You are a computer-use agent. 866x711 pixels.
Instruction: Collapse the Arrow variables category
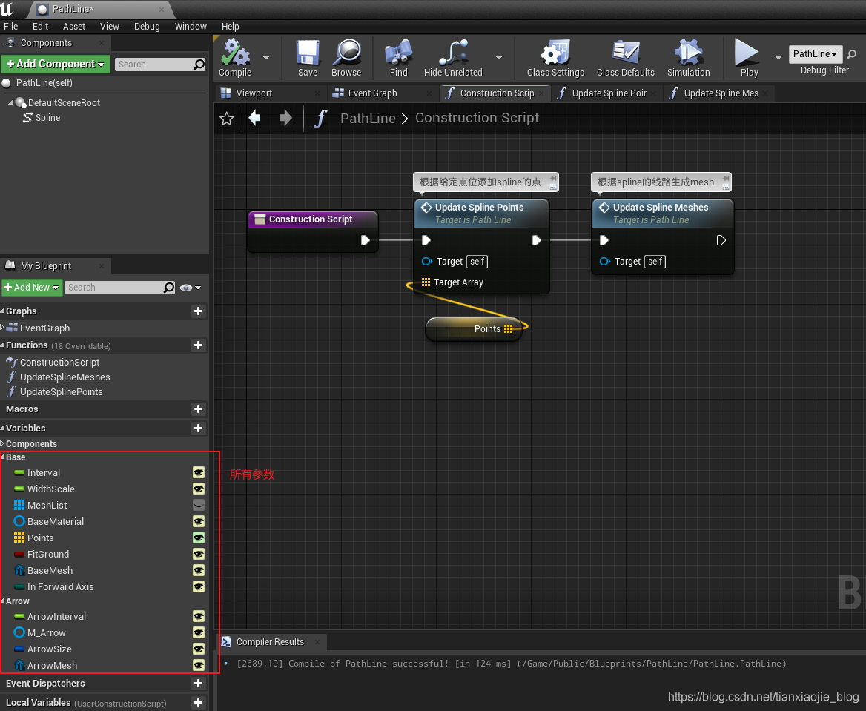click(x=3, y=601)
